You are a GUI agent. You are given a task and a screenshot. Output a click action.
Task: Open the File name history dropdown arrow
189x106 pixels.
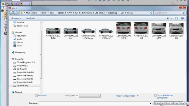pyautogui.click(x=150, y=103)
